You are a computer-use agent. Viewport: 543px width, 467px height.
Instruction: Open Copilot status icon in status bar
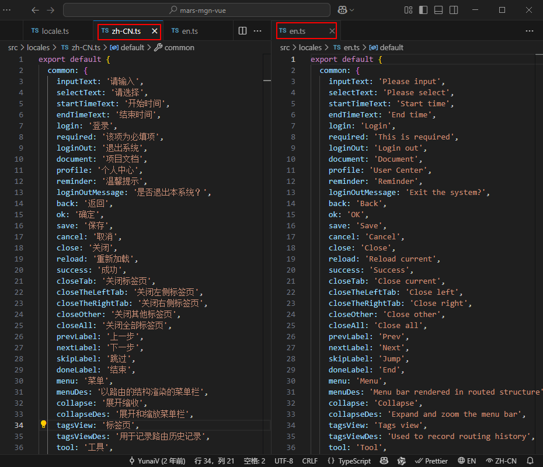pyautogui.click(x=384, y=461)
